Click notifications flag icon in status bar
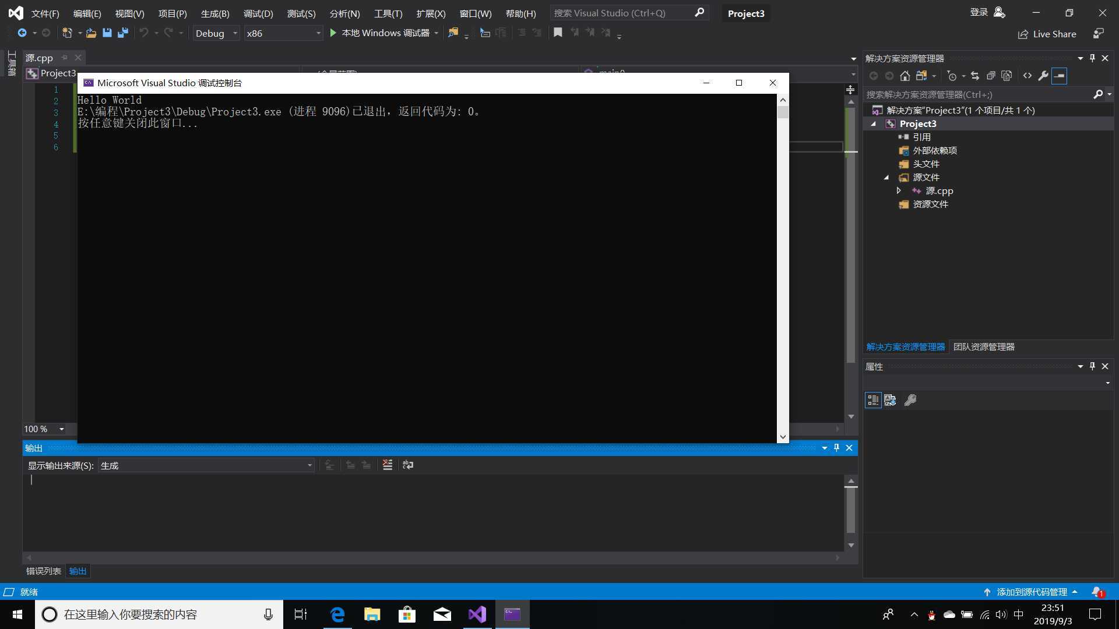Viewport: 1119px width, 629px height. 1098,592
